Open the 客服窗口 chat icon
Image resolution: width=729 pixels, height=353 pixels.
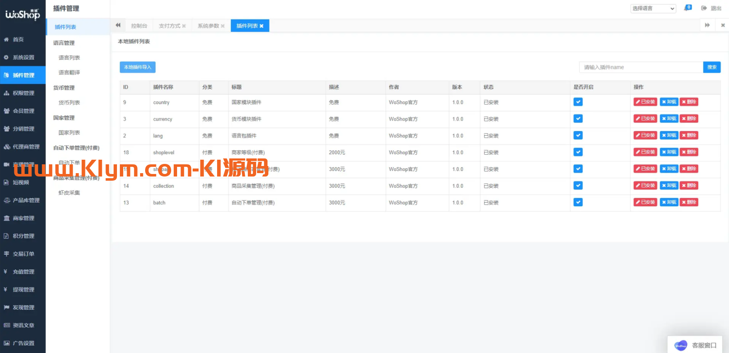[680, 345]
